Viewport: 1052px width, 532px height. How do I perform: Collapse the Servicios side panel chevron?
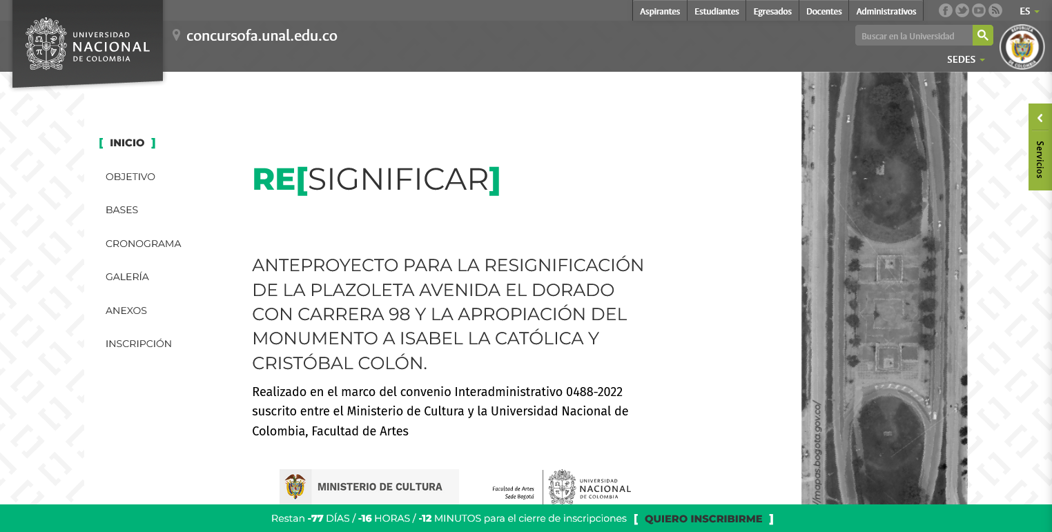point(1040,117)
